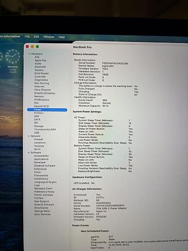Select Controller in the sidebar

[x=40, y=76]
